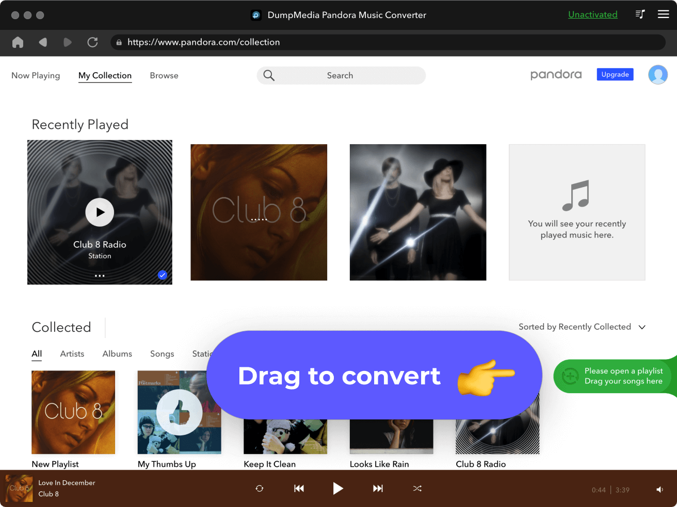
Task: Skip to the next track
Action: coord(378,488)
